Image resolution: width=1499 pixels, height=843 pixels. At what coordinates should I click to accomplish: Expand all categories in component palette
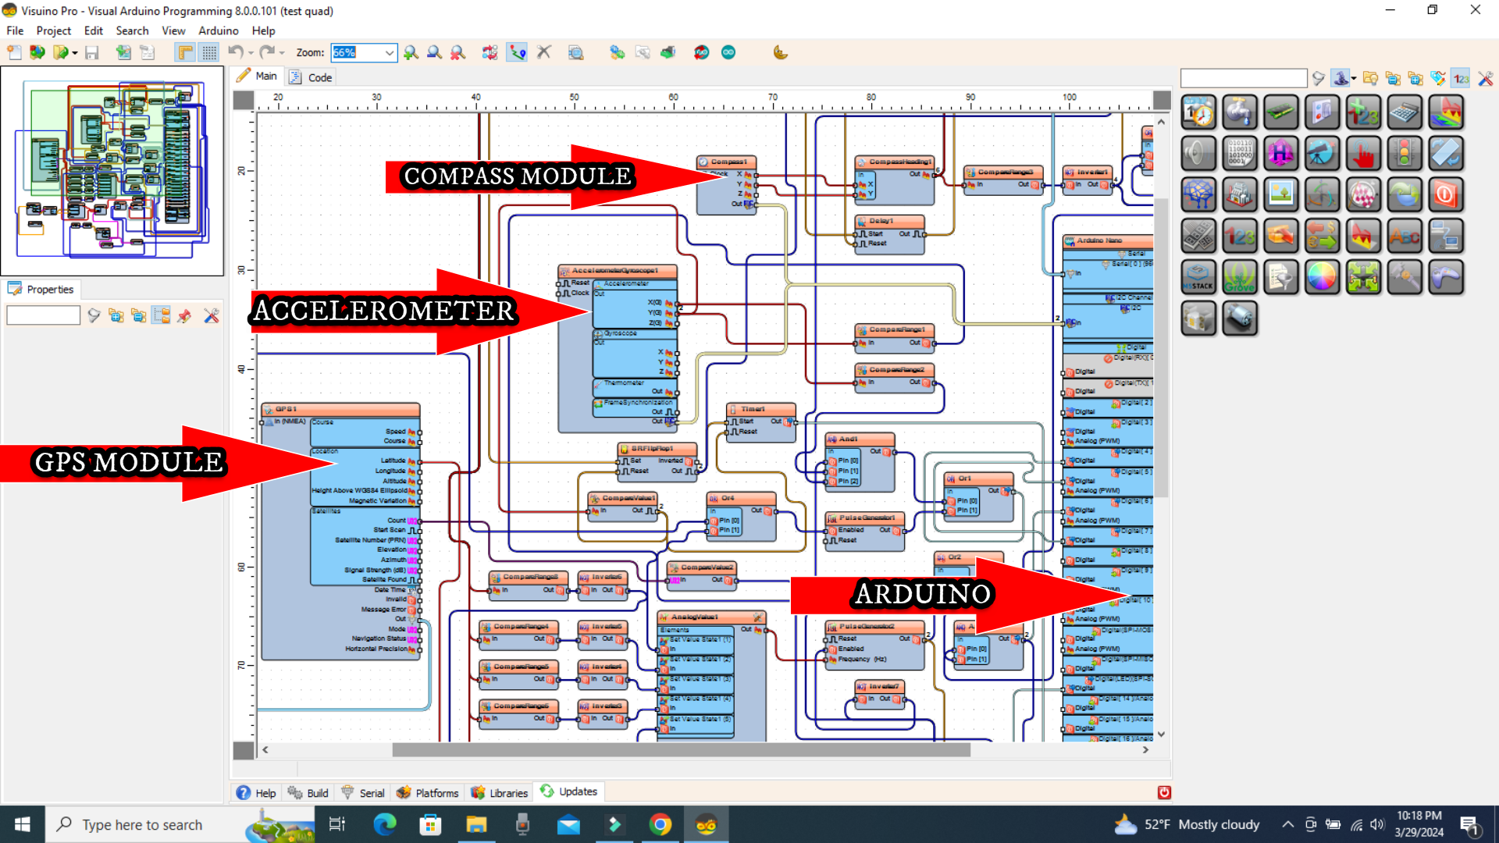pyautogui.click(x=1415, y=78)
